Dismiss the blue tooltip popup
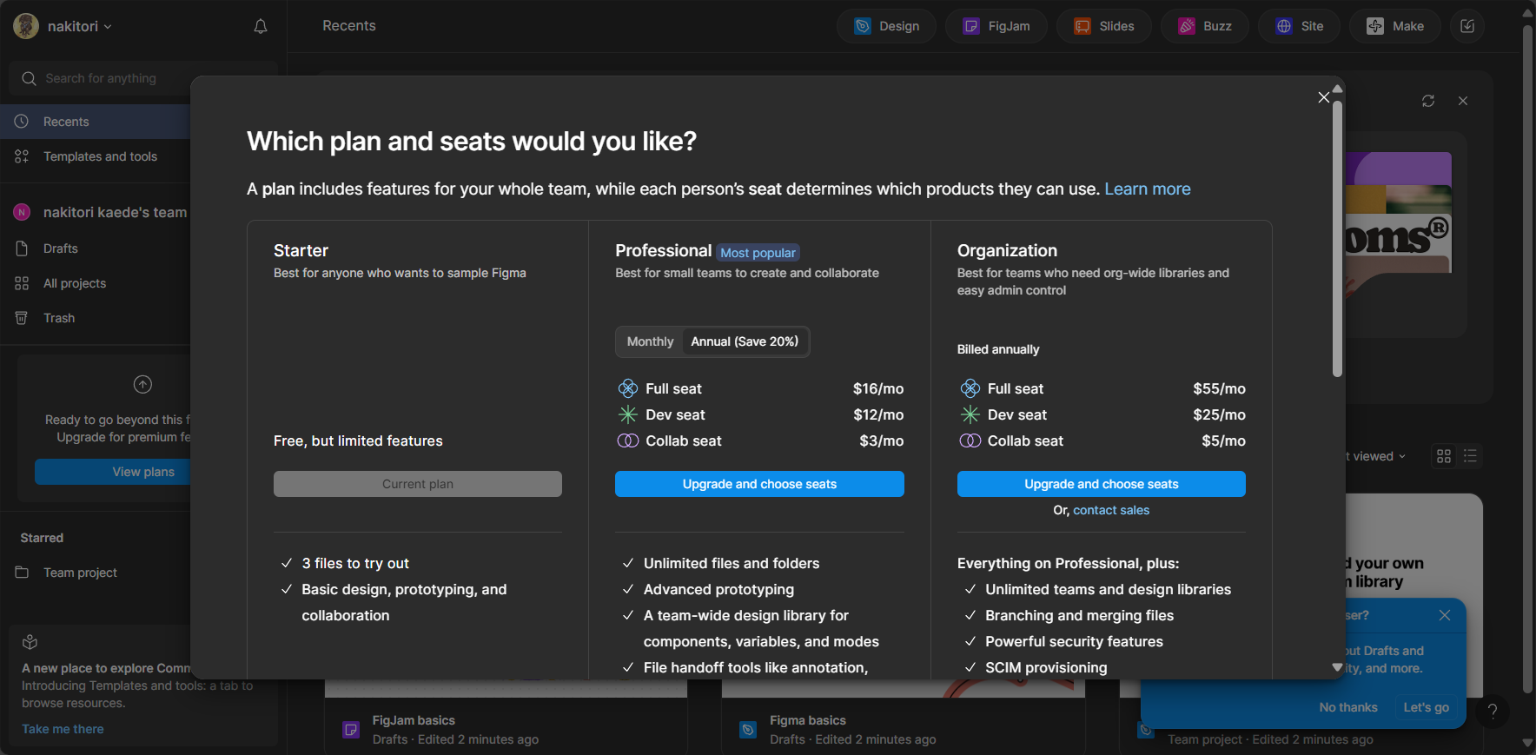This screenshot has height=755, width=1536. coord(1445,615)
